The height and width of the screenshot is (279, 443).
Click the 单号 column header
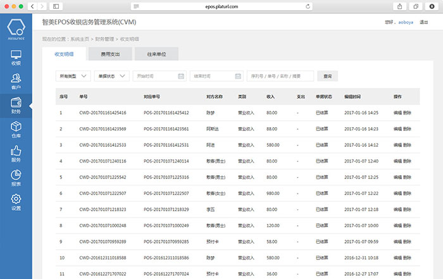[x=84, y=97]
